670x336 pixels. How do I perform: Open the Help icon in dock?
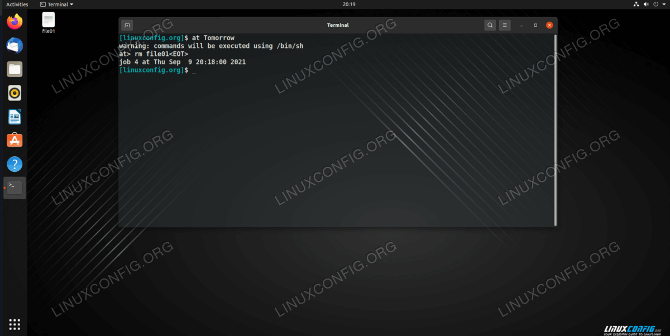(15, 164)
